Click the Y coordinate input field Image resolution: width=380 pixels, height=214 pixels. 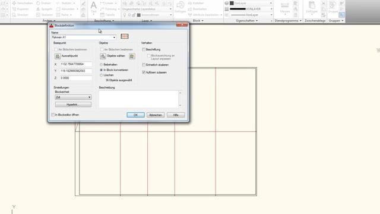[76, 71]
